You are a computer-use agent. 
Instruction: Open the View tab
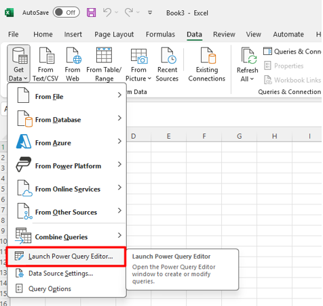pyautogui.click(x=254, y=34)
